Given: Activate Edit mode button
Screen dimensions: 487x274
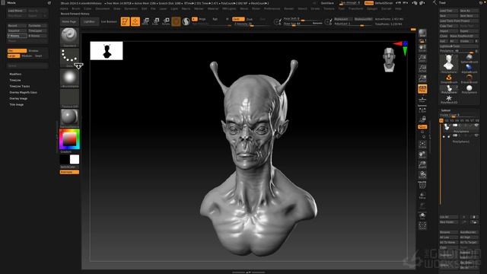Looking at the screenshot, I should click(x=125, y=21).
